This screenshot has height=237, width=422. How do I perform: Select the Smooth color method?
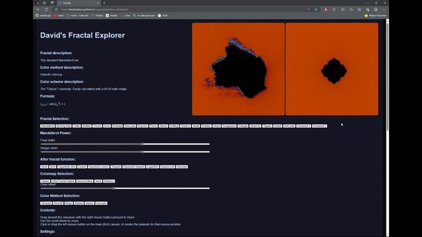click(x=58, y=203)
